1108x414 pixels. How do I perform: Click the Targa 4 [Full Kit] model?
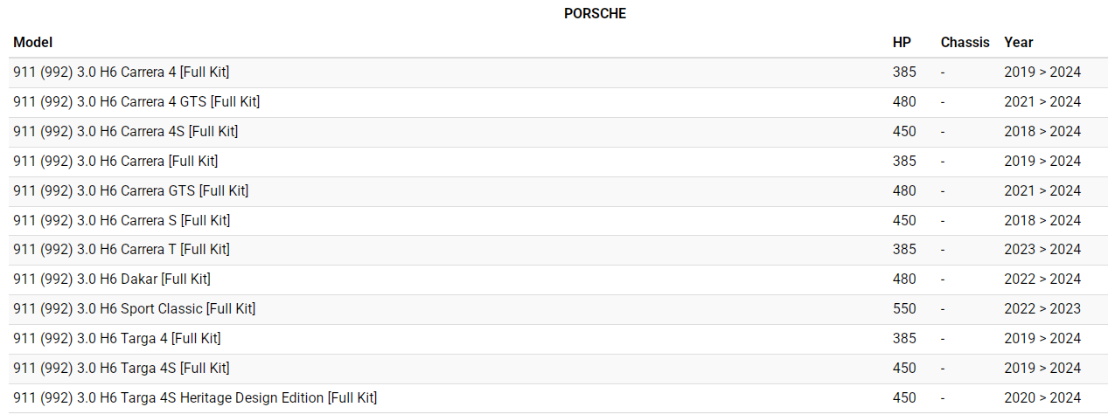click(x=117, y=338)
